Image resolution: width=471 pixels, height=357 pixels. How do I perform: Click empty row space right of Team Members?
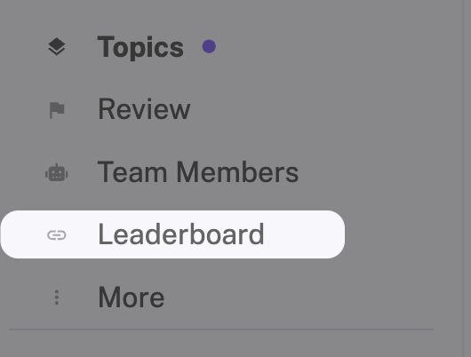tap(379, 171)
